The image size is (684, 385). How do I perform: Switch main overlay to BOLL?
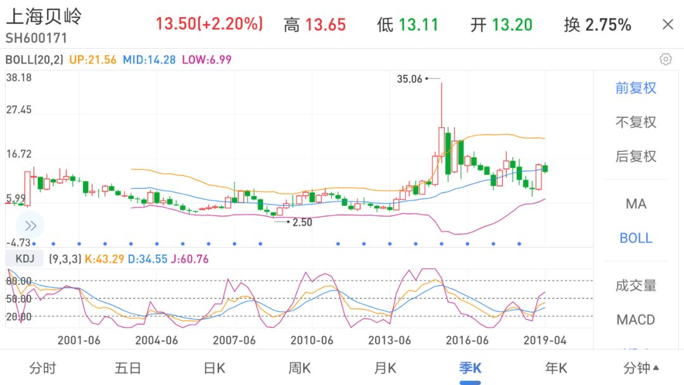(636, 238)
